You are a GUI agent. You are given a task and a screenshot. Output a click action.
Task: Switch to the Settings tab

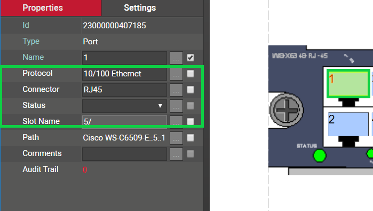(140, 8)
